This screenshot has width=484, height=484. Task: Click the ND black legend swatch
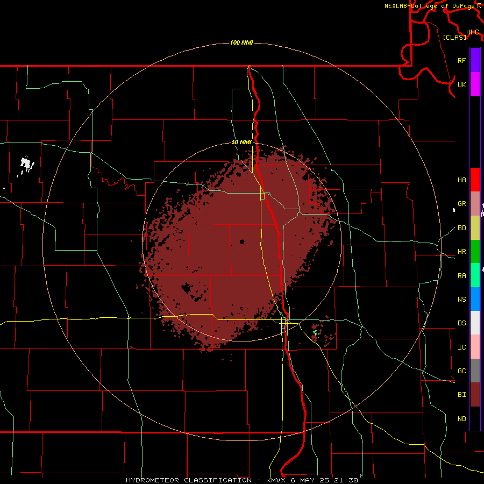(475, 418)
